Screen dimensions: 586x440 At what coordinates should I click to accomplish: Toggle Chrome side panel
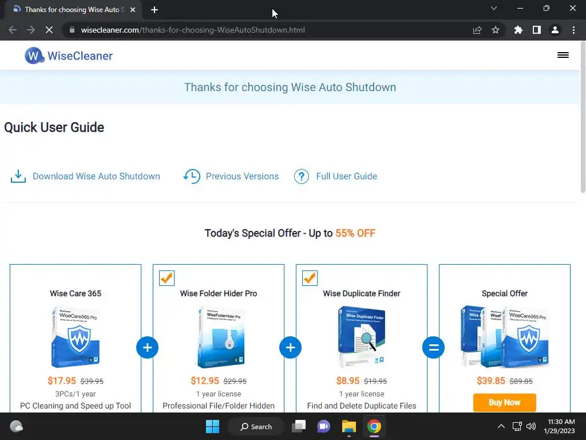(537, 30)
